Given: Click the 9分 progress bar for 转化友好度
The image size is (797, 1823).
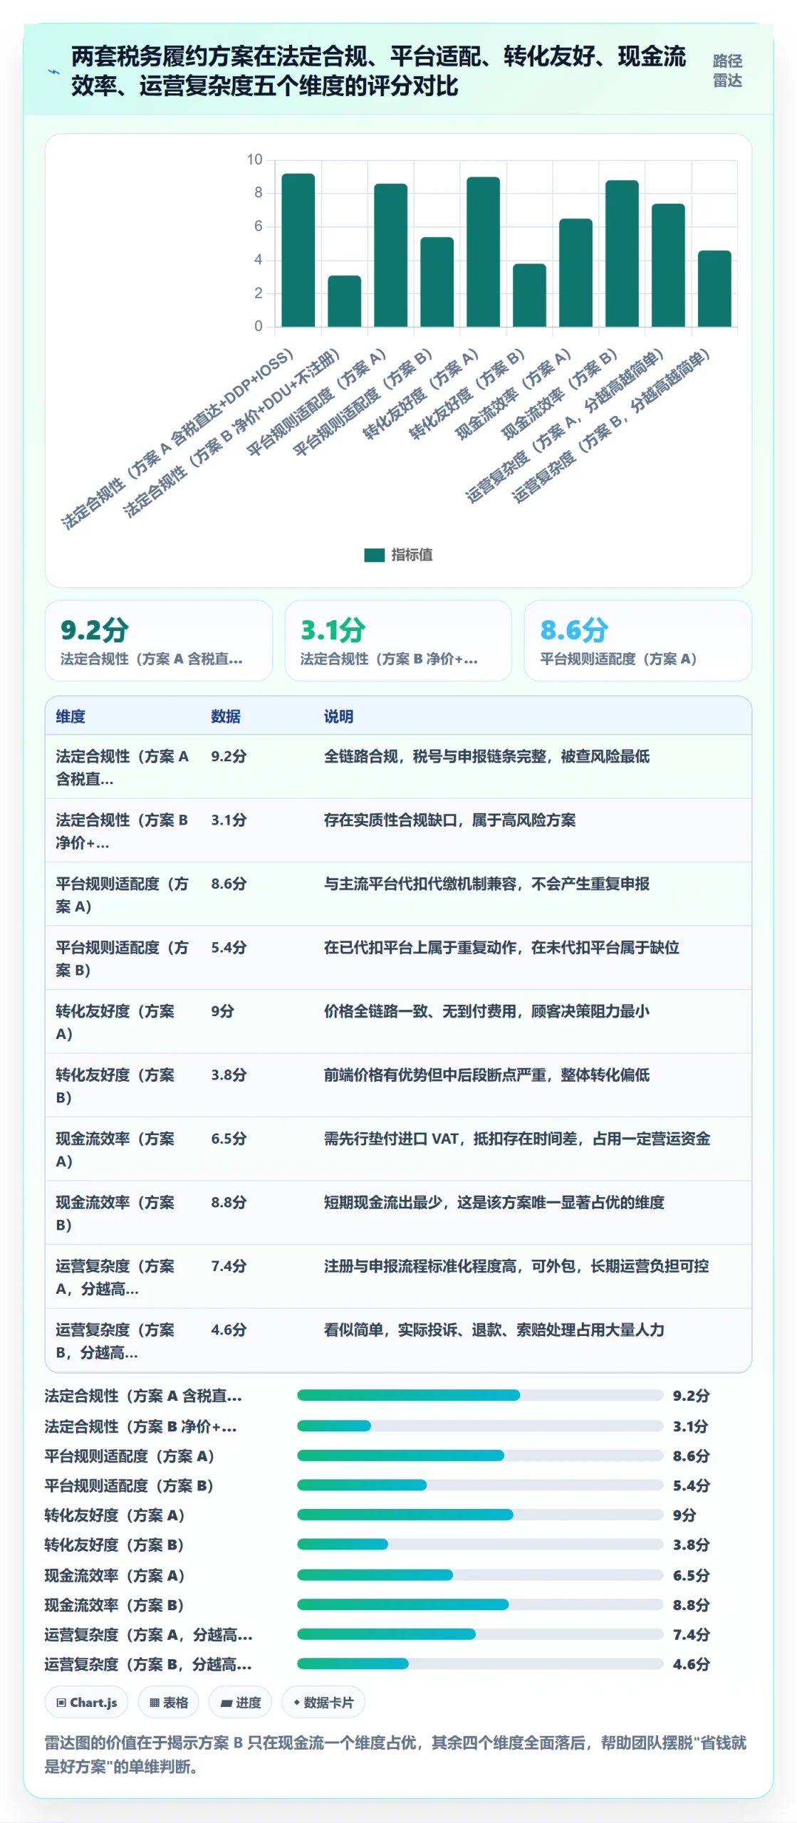Looking at the screenshot, I should click(480, 1515).
